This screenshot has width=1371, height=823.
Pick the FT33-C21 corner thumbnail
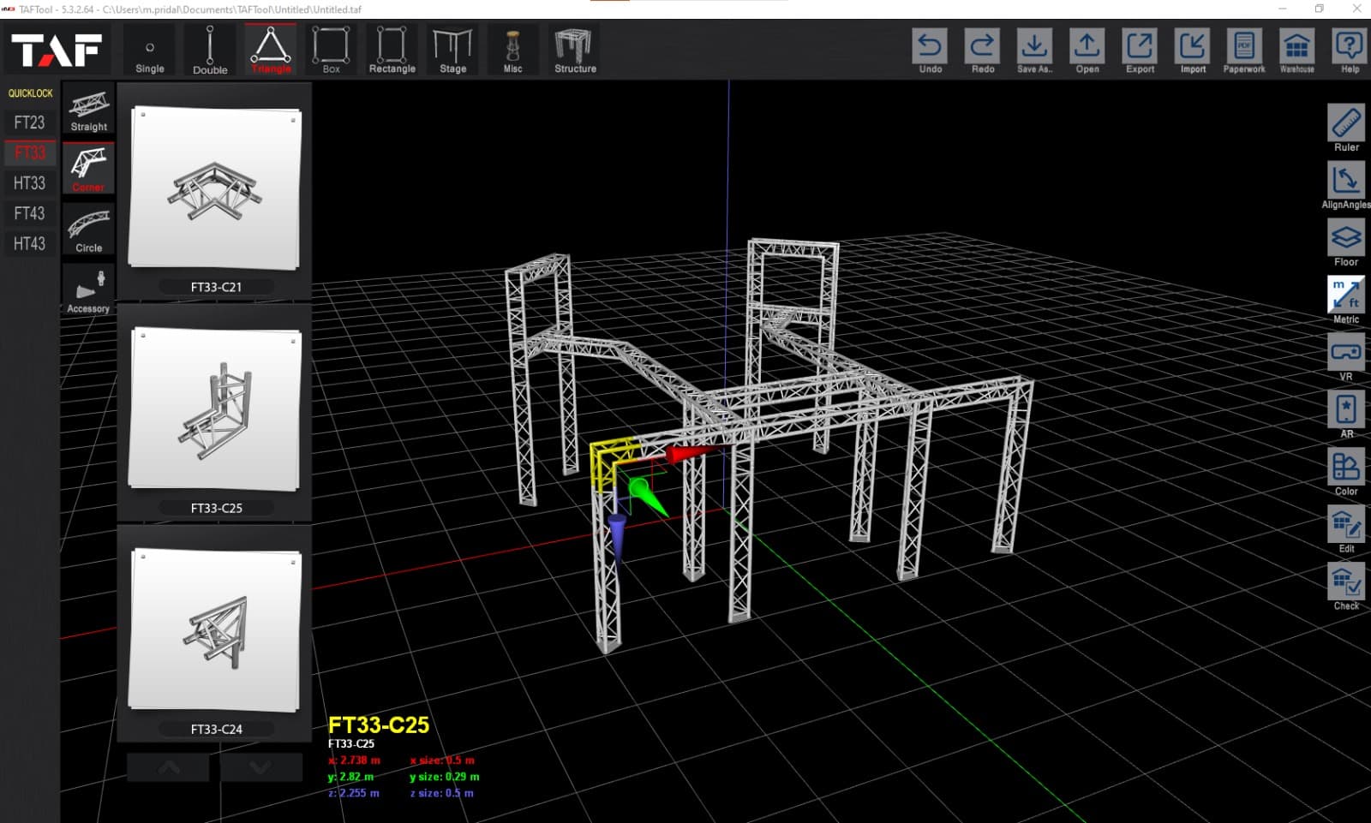click(214, 188)
